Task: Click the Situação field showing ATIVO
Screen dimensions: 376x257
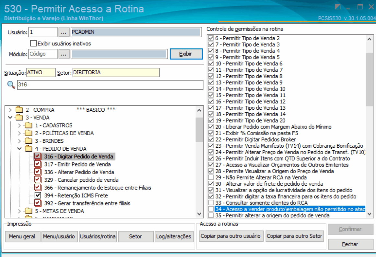Action: (41, 72)
